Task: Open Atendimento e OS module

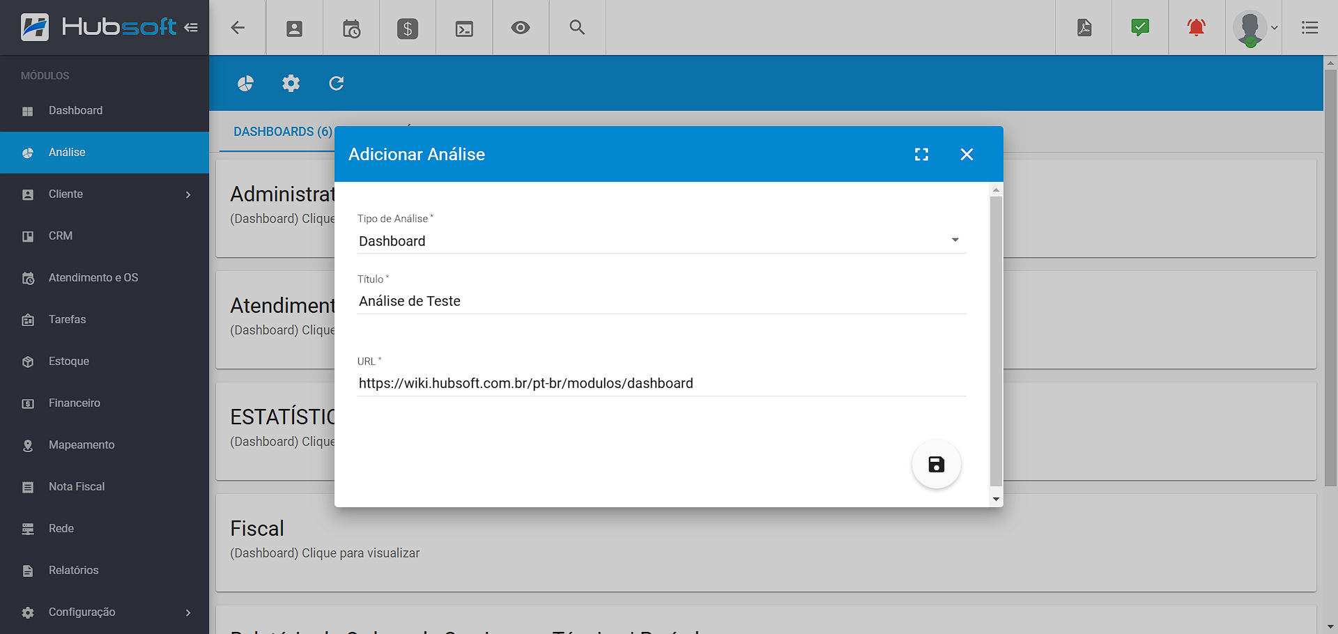Action: click(105, 278)
